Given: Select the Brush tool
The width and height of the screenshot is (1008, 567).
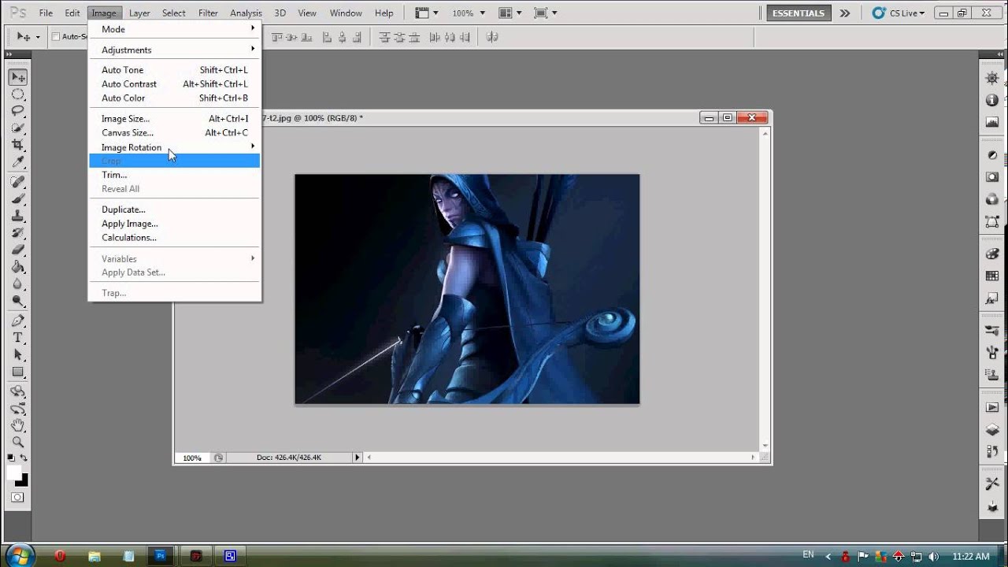Looking at the screenshot, I should click(17, 198).
